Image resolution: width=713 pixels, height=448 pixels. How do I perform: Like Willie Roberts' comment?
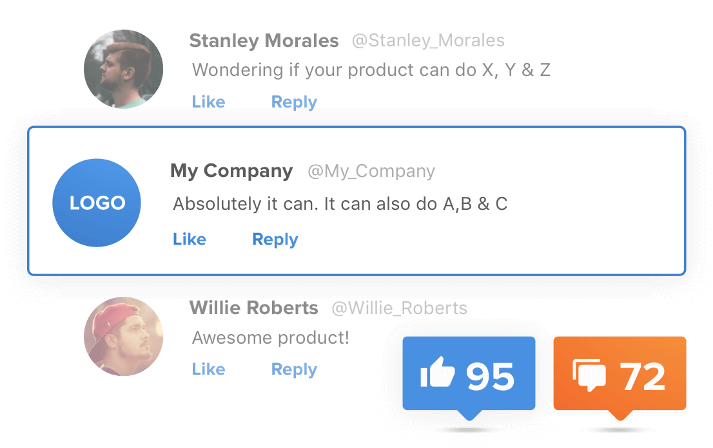pos(208,369)
